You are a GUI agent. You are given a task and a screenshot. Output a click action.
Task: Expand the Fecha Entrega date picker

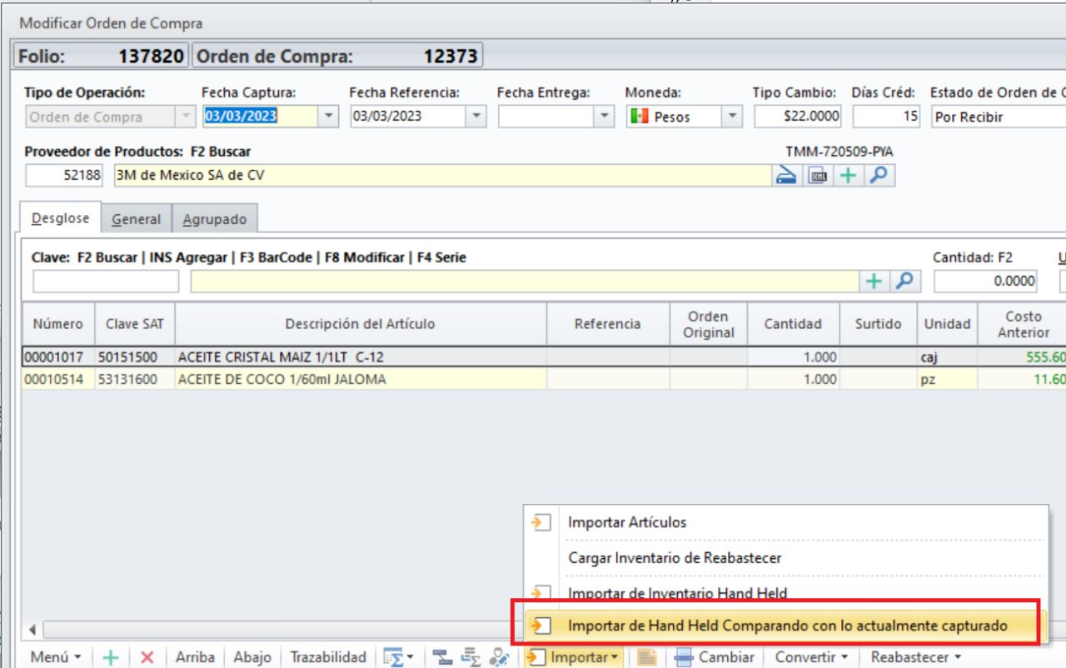click(x=605, y=117)
